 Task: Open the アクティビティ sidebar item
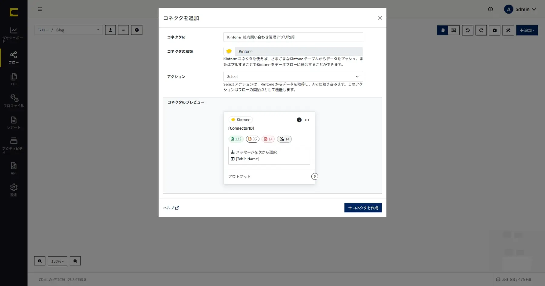(13, 145)
